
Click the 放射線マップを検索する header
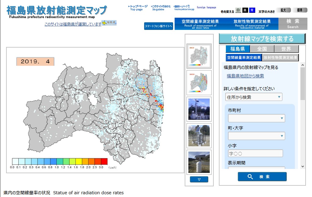pyautogui.click(x=262, y=39)
